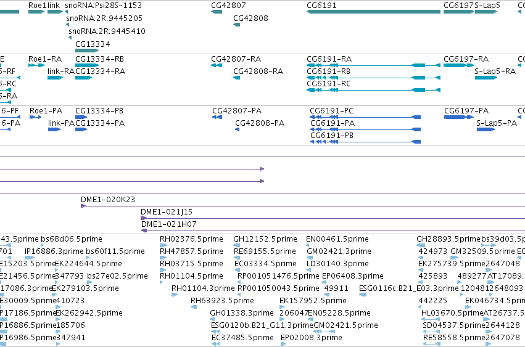Select the CG13334-RB transcript label
Viewport: 525px width, 347px height.
tap(99, 59)
